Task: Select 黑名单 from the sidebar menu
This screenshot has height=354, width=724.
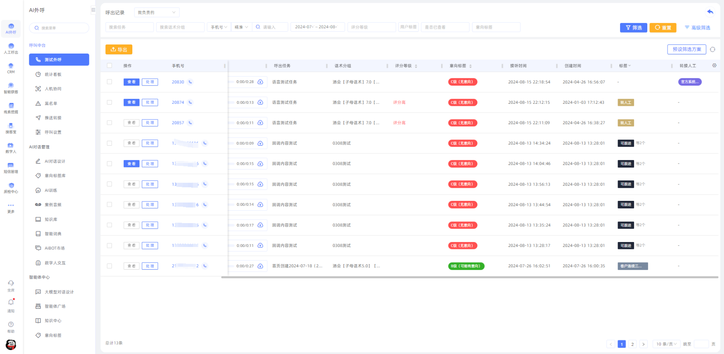Action: pyautogui.click(x=51, y=103)
